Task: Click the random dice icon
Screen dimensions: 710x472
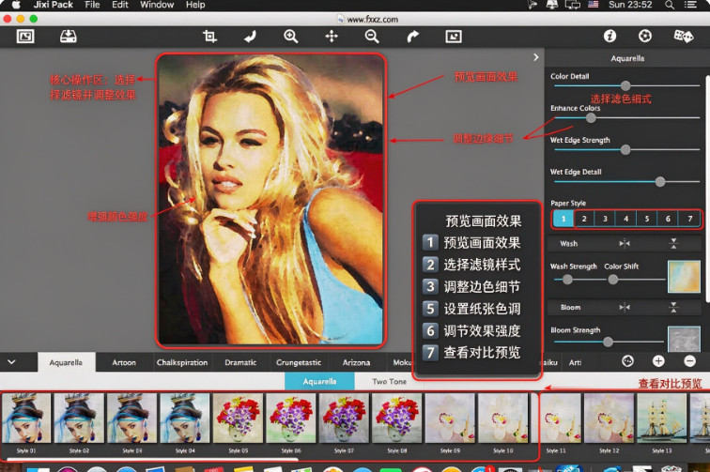Action: [684, 36]
